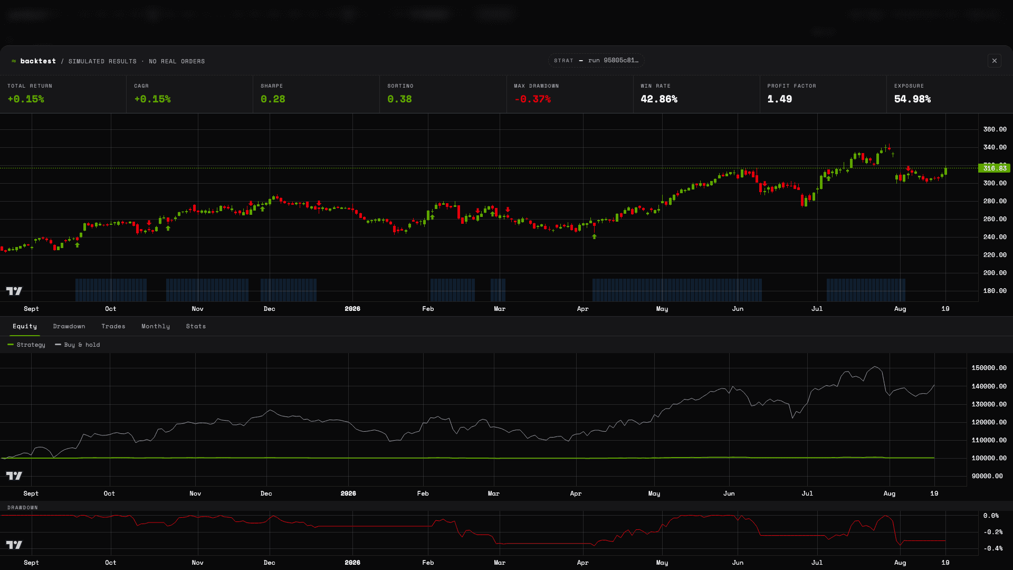
Task: Open the Stats tab
Action: 196,326
